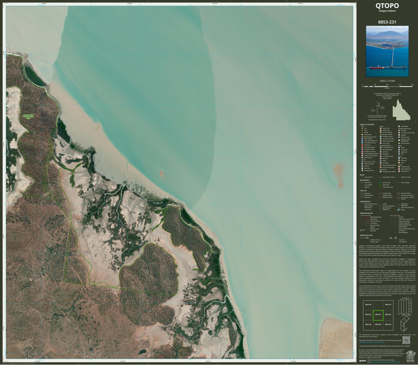Viewport: 418px width, 365px height.
Task: Click the Post Office legend icon
Action: pos(380,154)
